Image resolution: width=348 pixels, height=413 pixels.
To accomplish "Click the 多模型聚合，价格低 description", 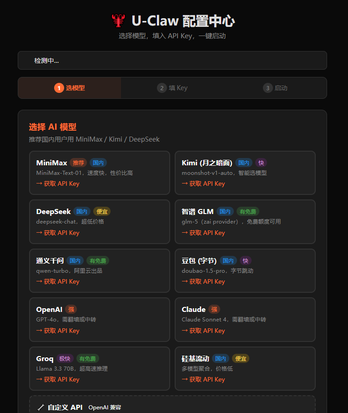I will (207, 369).
